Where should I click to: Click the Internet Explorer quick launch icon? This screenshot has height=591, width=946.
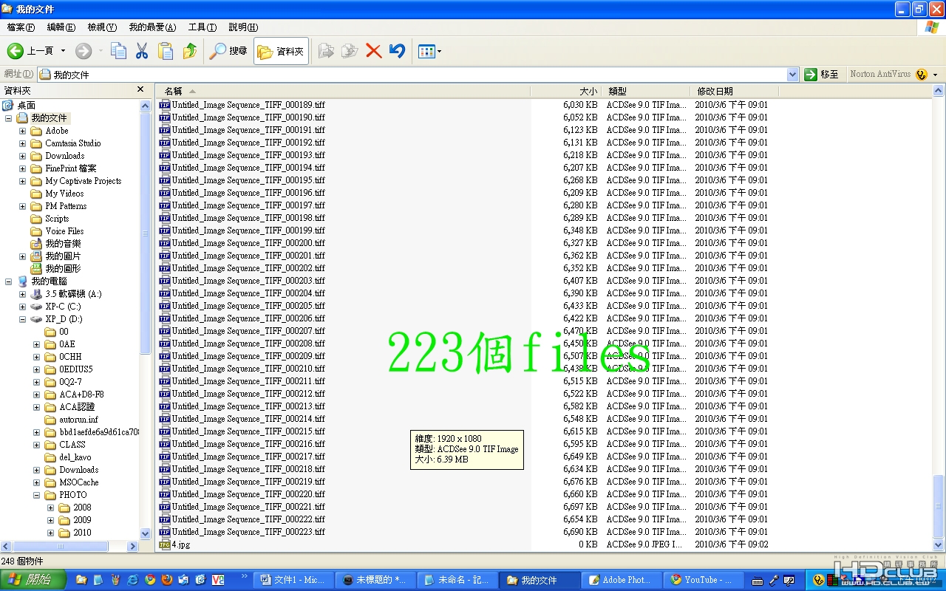click(133, 580)
